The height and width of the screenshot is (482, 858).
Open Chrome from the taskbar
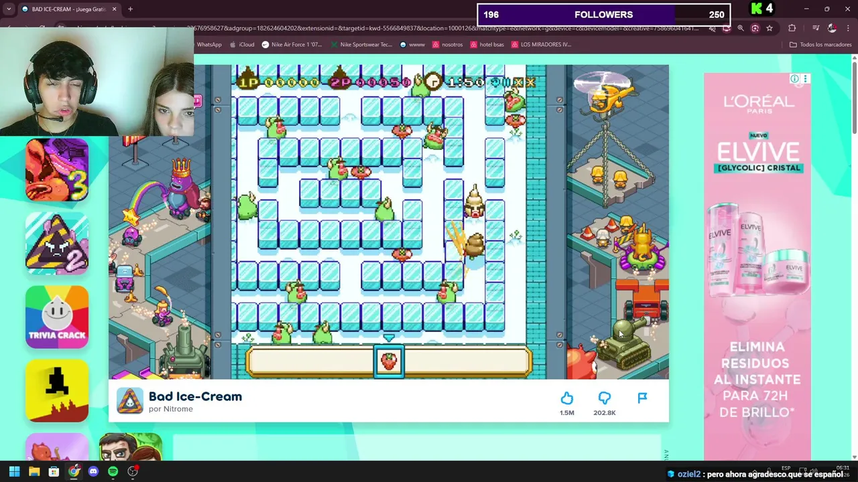coord(74,472)
